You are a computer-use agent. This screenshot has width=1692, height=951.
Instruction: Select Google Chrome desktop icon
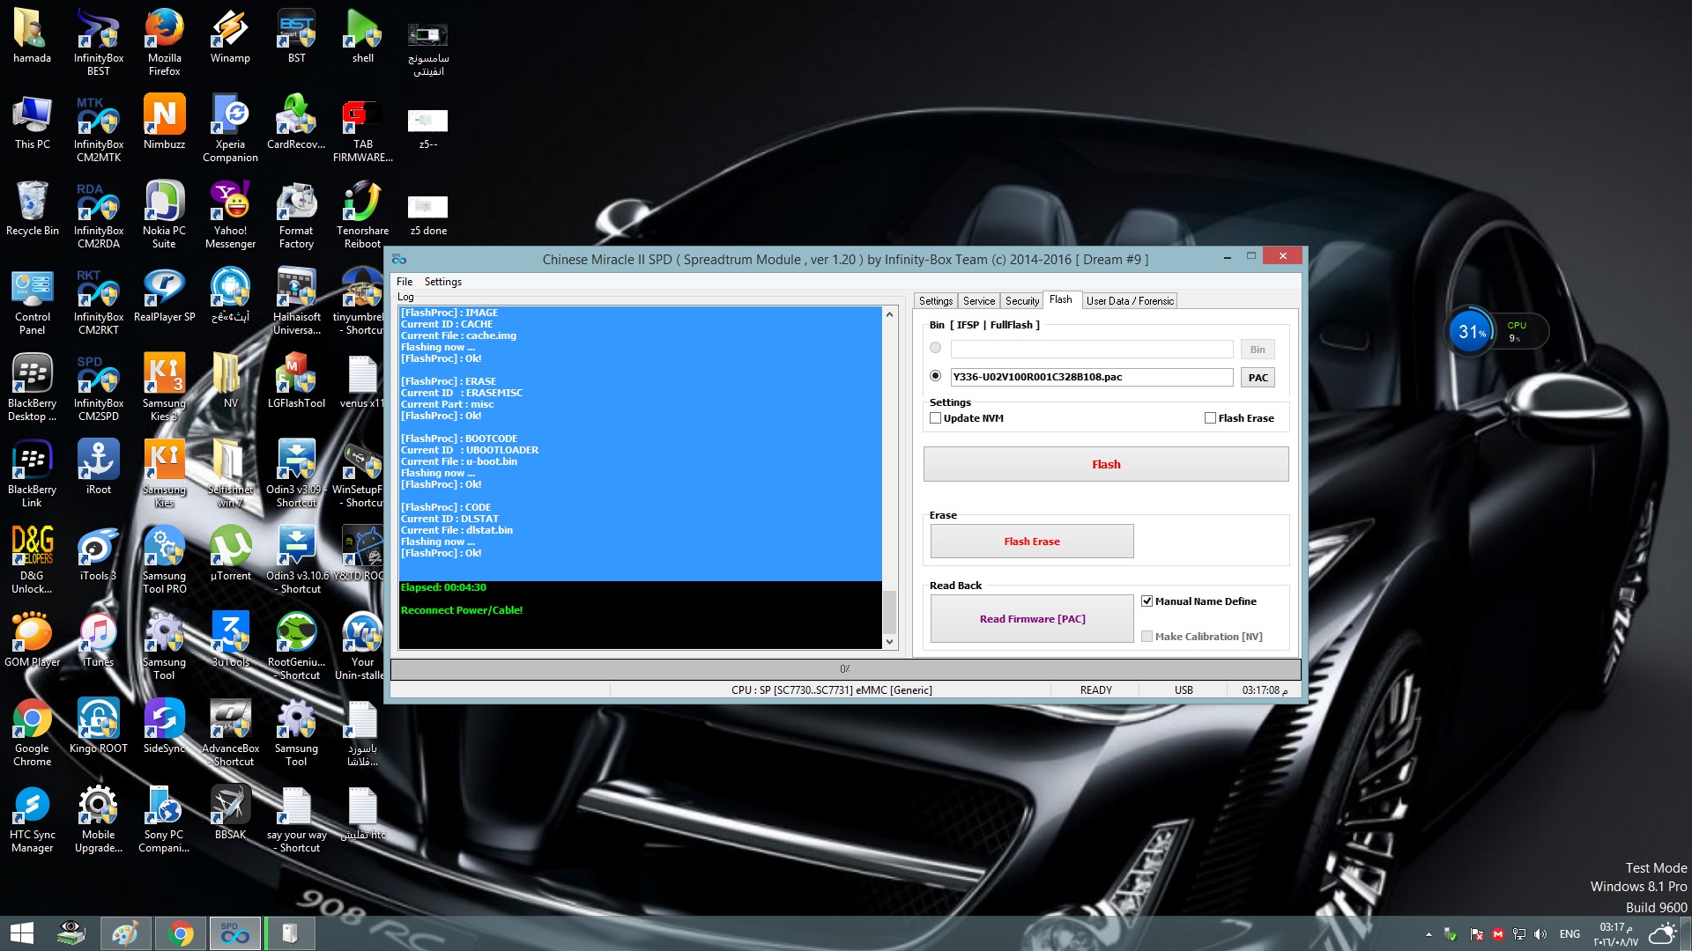[33, 732]
